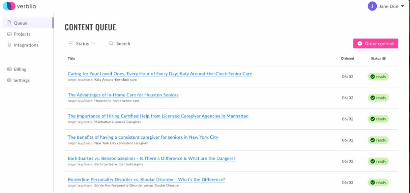Viewport: 410px width, 193px height.
Task: Click the Search field in content queue
Action: click(x=119, y=44)
